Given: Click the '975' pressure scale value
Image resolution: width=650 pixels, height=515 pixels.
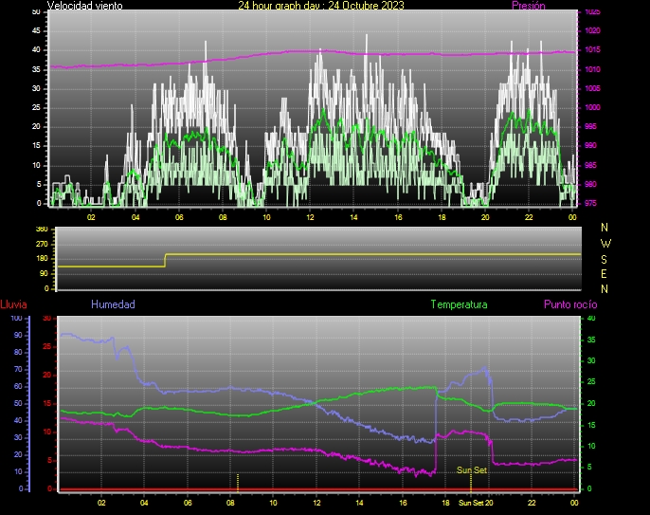Looking at the screenshot, I should [x=590, y=203].
